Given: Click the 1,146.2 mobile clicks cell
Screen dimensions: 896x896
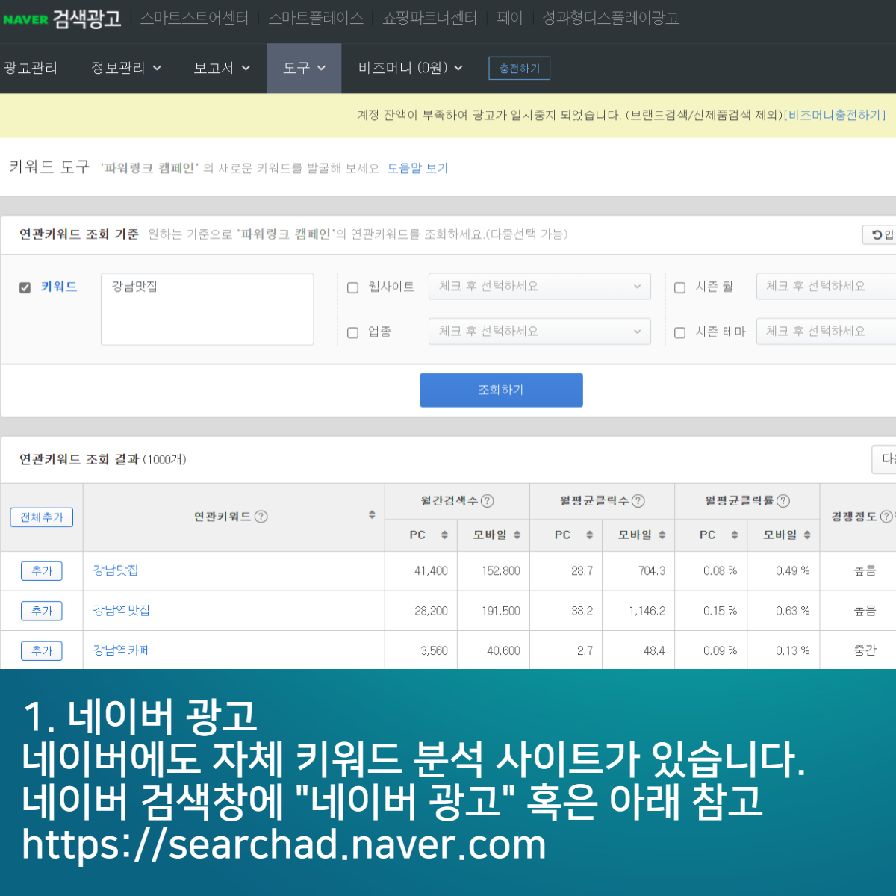Looking at the screenshot, I should [x=638, y=611].
